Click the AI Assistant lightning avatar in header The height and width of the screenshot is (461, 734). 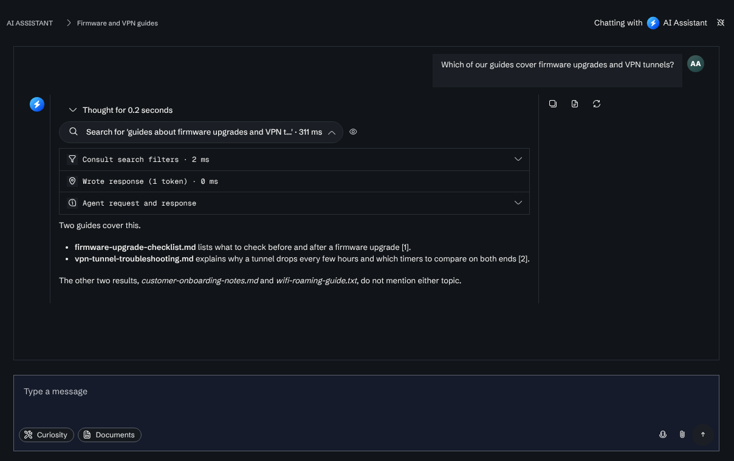(x=653, y=23)
